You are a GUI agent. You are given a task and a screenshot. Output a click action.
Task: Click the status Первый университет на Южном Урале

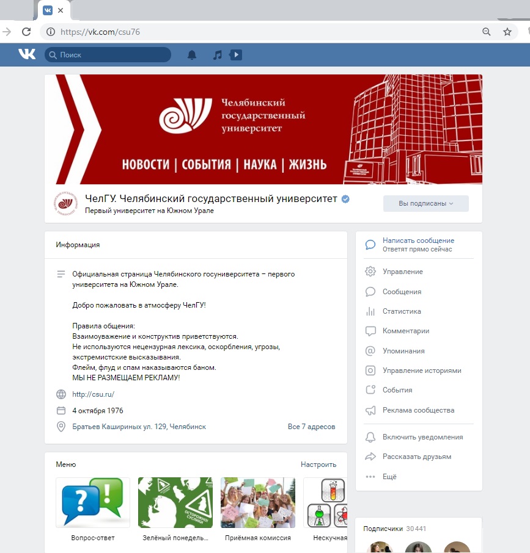pos(149,211)
